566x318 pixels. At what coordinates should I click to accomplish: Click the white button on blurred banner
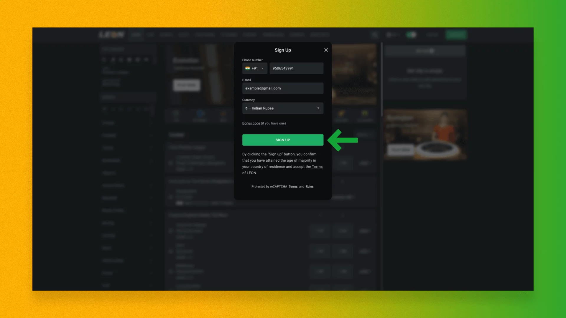tap(187, 85)
